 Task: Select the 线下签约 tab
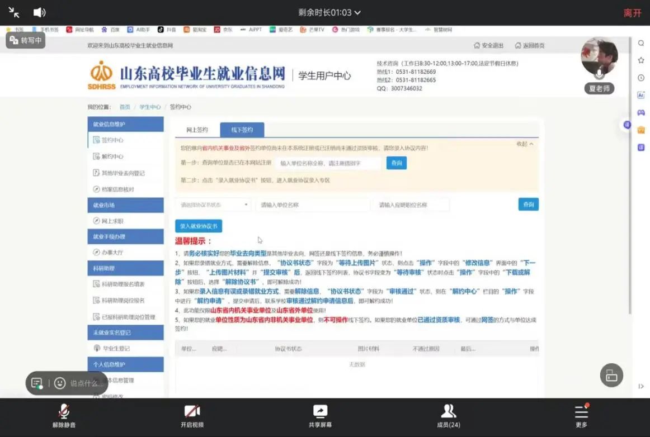[242, 130]
